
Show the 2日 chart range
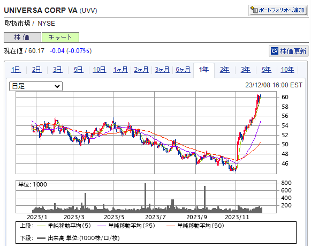(x=37, y=70)
